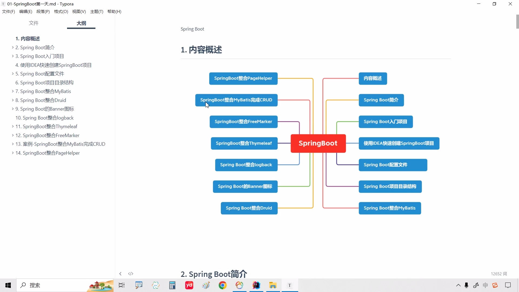
Task: Open Youdao Dictionary from the taskbar
Action: coord(189,285)
